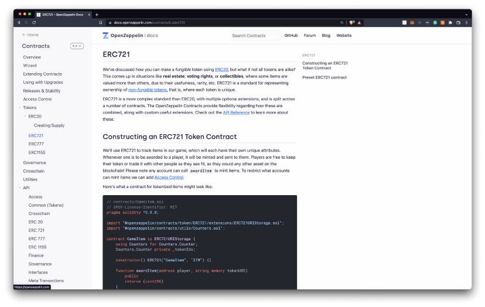Open the Brave Rewards triangle icon
This screenshot has height=307, width=485.
[359, 22]
